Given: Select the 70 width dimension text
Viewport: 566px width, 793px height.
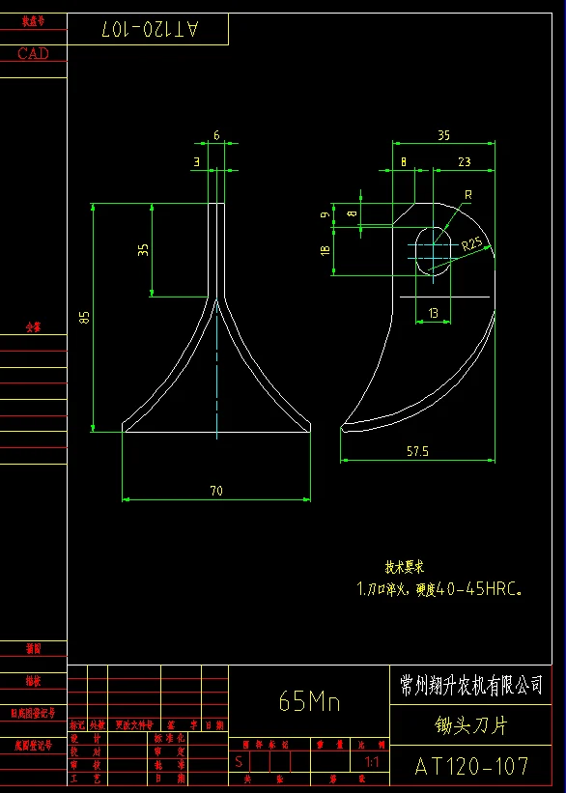Looking at the screenshot, I should [x=216, y=491].
